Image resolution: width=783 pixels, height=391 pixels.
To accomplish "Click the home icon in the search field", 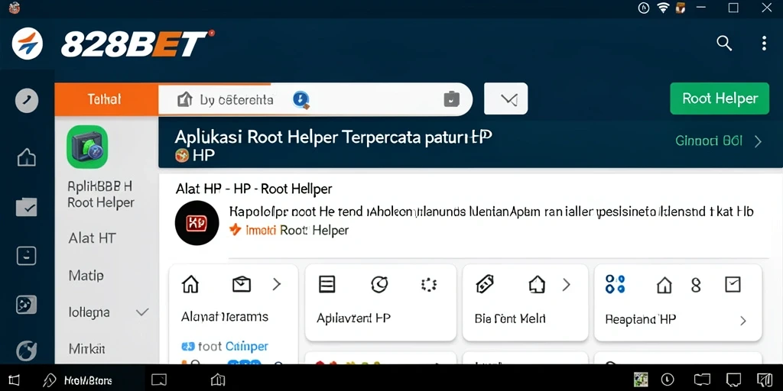I will (x=185, y=99).
